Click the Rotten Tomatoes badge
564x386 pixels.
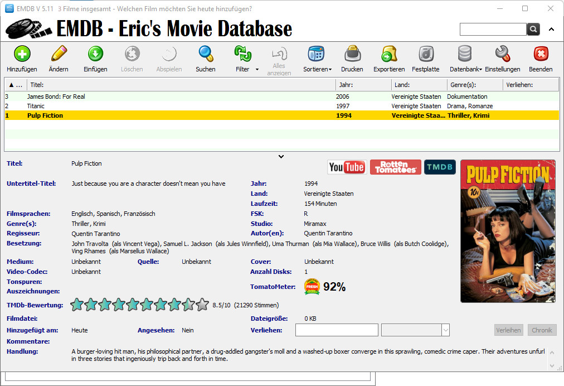(395, 167)
